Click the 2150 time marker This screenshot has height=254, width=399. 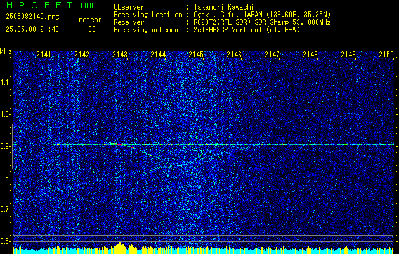coord(386,55)
